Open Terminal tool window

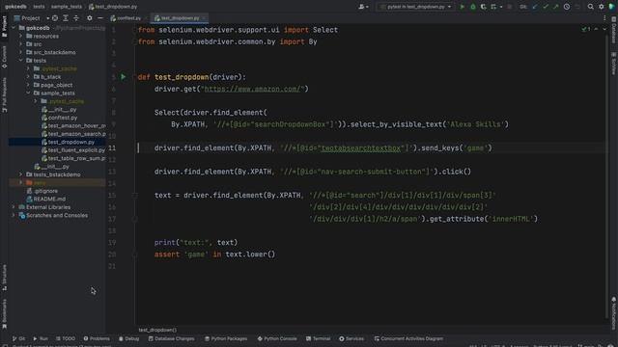click(318, 338)
